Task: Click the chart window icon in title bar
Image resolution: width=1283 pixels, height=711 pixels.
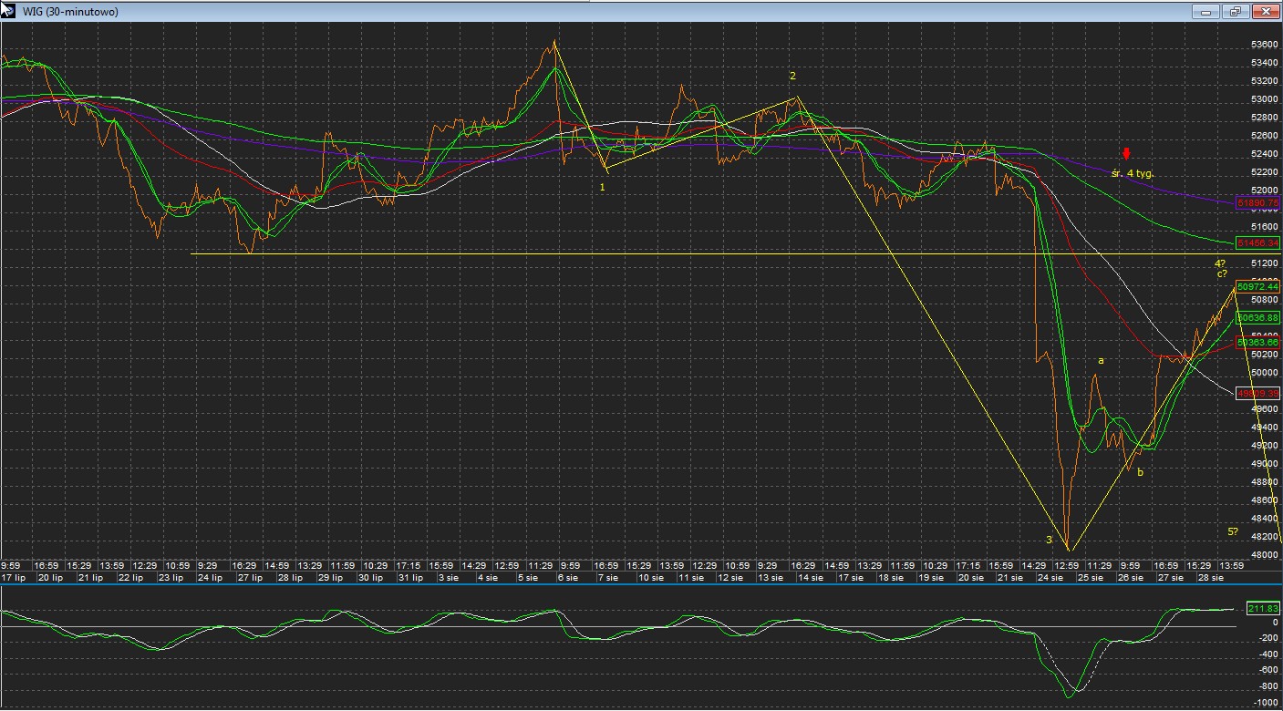Action: 8,11
